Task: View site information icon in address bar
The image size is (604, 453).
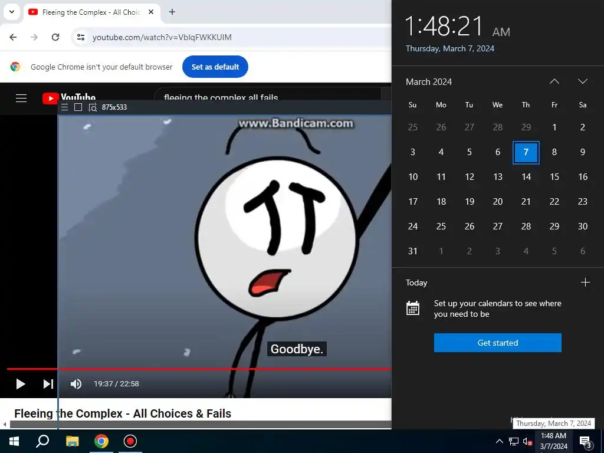Action: 80,37
